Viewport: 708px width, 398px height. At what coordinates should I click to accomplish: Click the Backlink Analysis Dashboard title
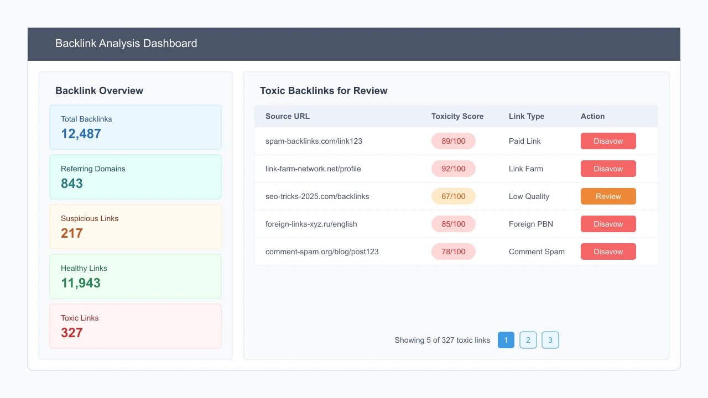126,43
